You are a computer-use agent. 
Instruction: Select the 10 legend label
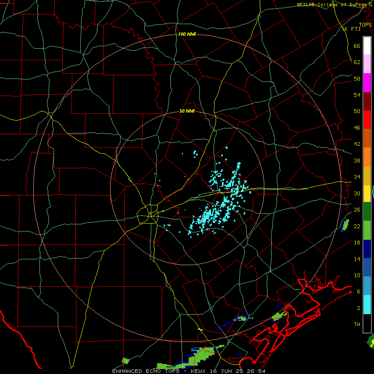point(357,275)
